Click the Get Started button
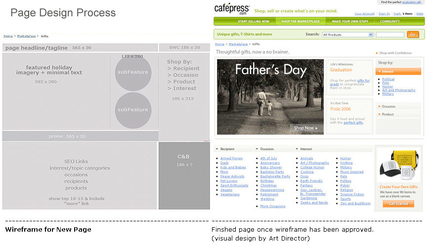 pos(398,204)
